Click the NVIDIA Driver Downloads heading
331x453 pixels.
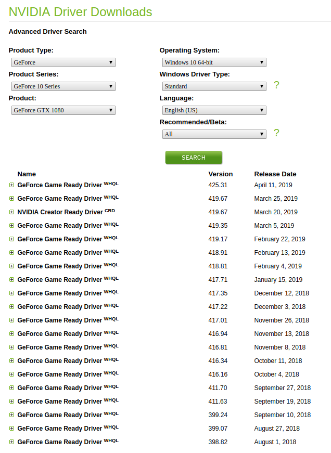coord(80,12)
